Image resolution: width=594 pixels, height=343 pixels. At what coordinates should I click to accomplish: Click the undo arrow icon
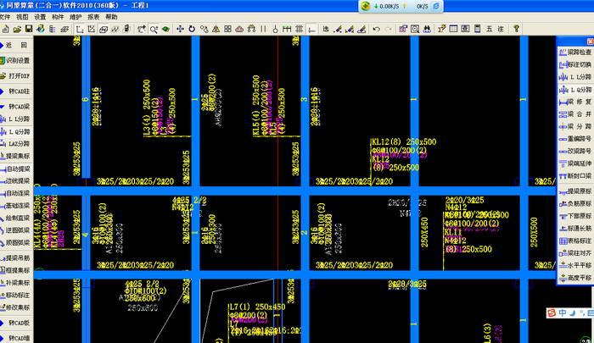point(376,29)
